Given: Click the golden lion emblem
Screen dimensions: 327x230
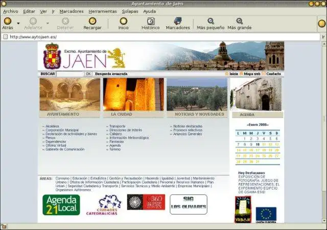Looking at the screenshot, I should [116, 58].
